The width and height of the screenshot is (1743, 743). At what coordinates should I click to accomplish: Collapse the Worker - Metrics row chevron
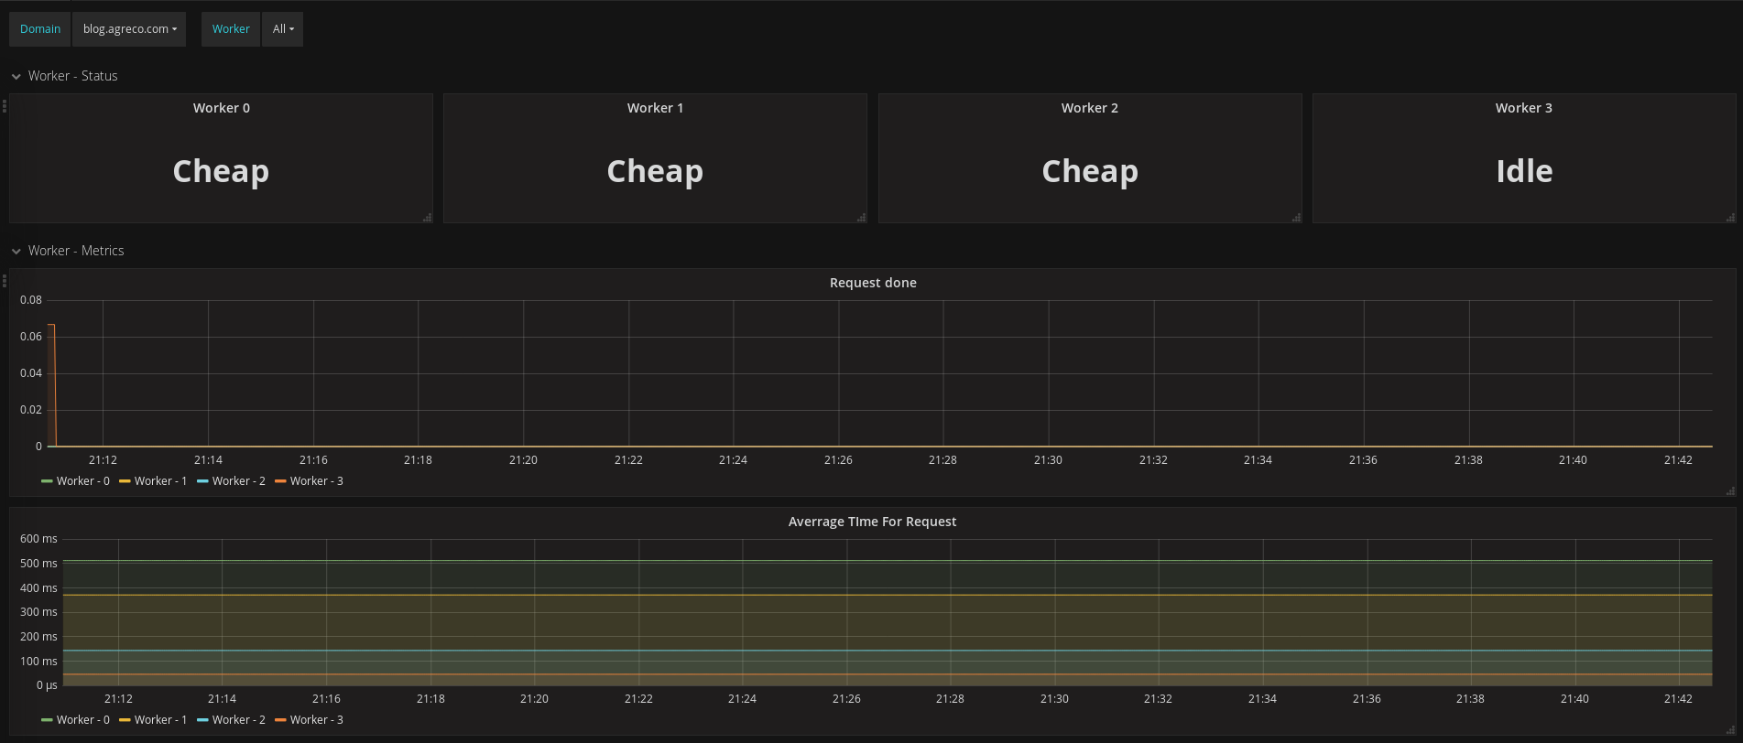(16, 252)
